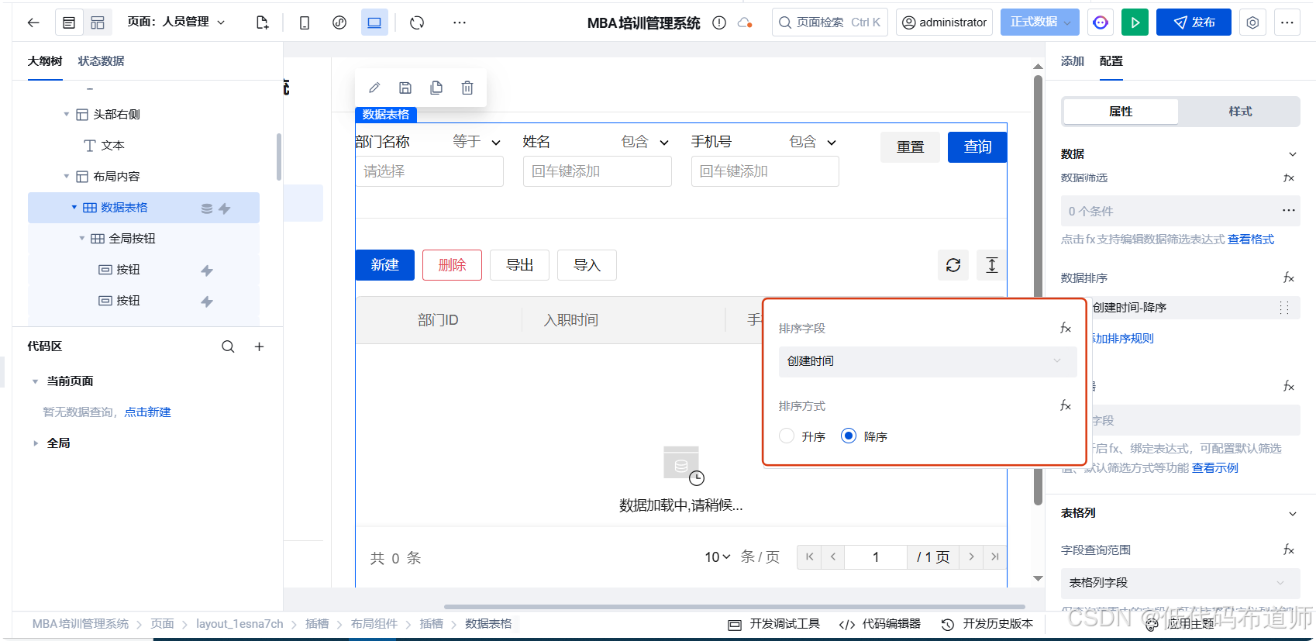Click the 重置 reset button
The image size is (1316, 641).
pos(910,147)
